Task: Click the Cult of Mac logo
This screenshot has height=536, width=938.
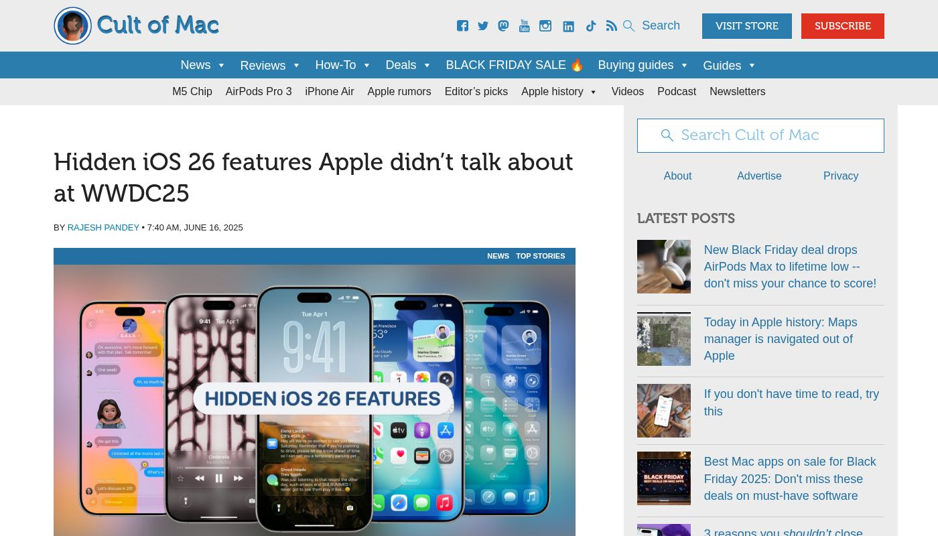Action: coord(137,26)
